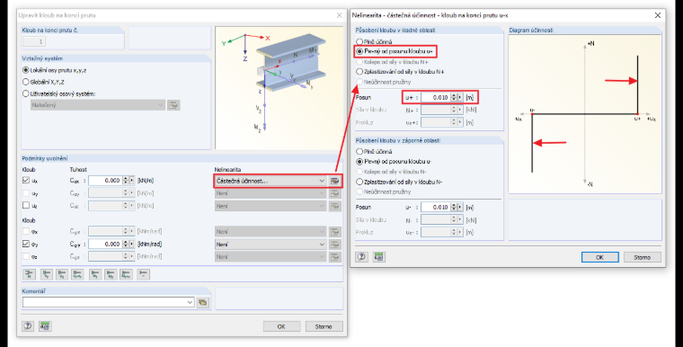This screenshot has width=683, height=347.
Task: Select Uživatelský osový systém option
Action: [58, 93]
